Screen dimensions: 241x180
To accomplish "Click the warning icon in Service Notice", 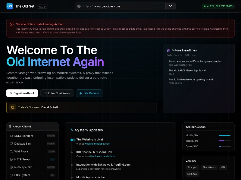I will 11,24.
